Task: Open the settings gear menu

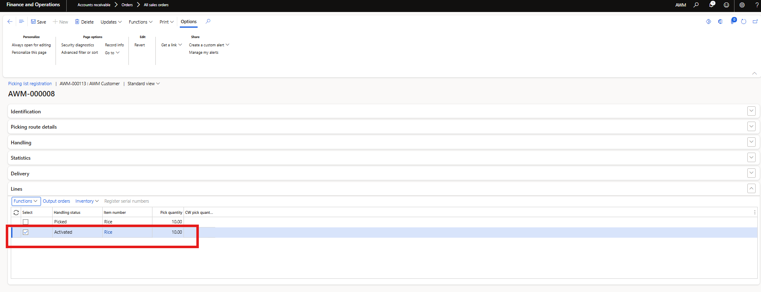Action: [x=742, y=5]
